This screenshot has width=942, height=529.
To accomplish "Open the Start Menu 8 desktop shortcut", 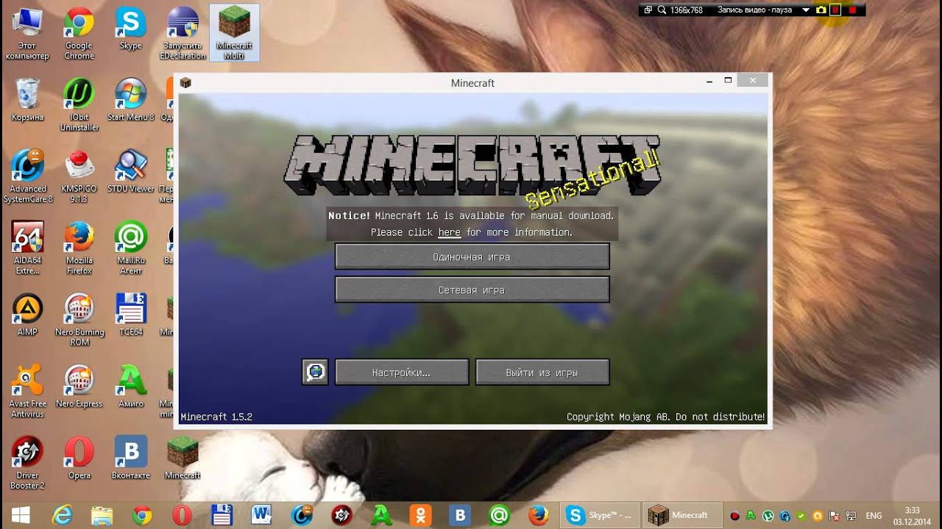I will [x=130, y=100].
